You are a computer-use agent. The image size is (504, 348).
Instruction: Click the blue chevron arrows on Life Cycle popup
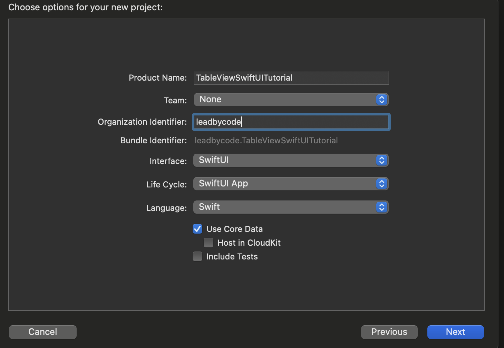[381, 184]
